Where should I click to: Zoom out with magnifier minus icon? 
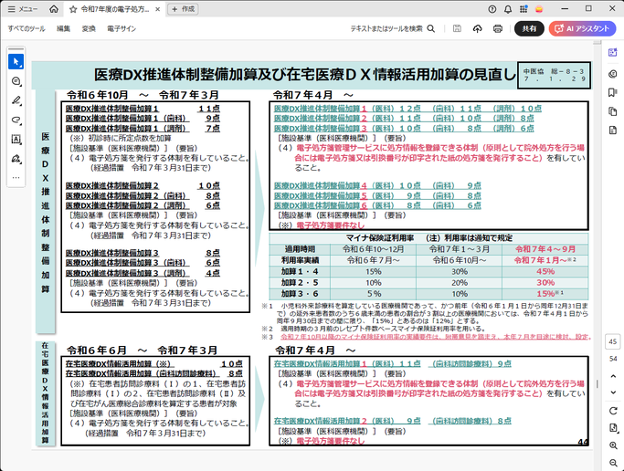[613, 463]
